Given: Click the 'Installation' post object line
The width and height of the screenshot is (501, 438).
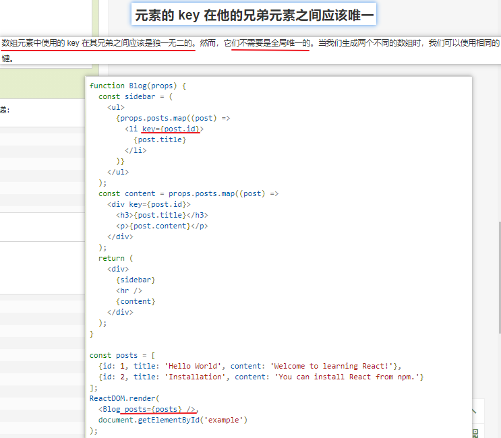Looking at the screenshot, I should (261, 377).
